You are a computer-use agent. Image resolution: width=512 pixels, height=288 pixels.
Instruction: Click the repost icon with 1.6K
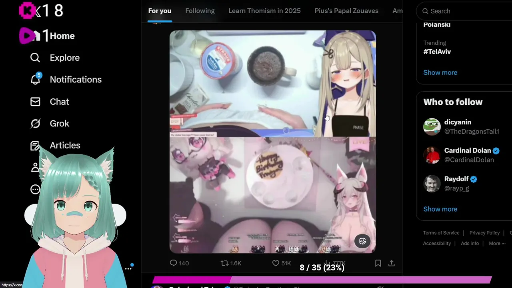click(225, 263)
